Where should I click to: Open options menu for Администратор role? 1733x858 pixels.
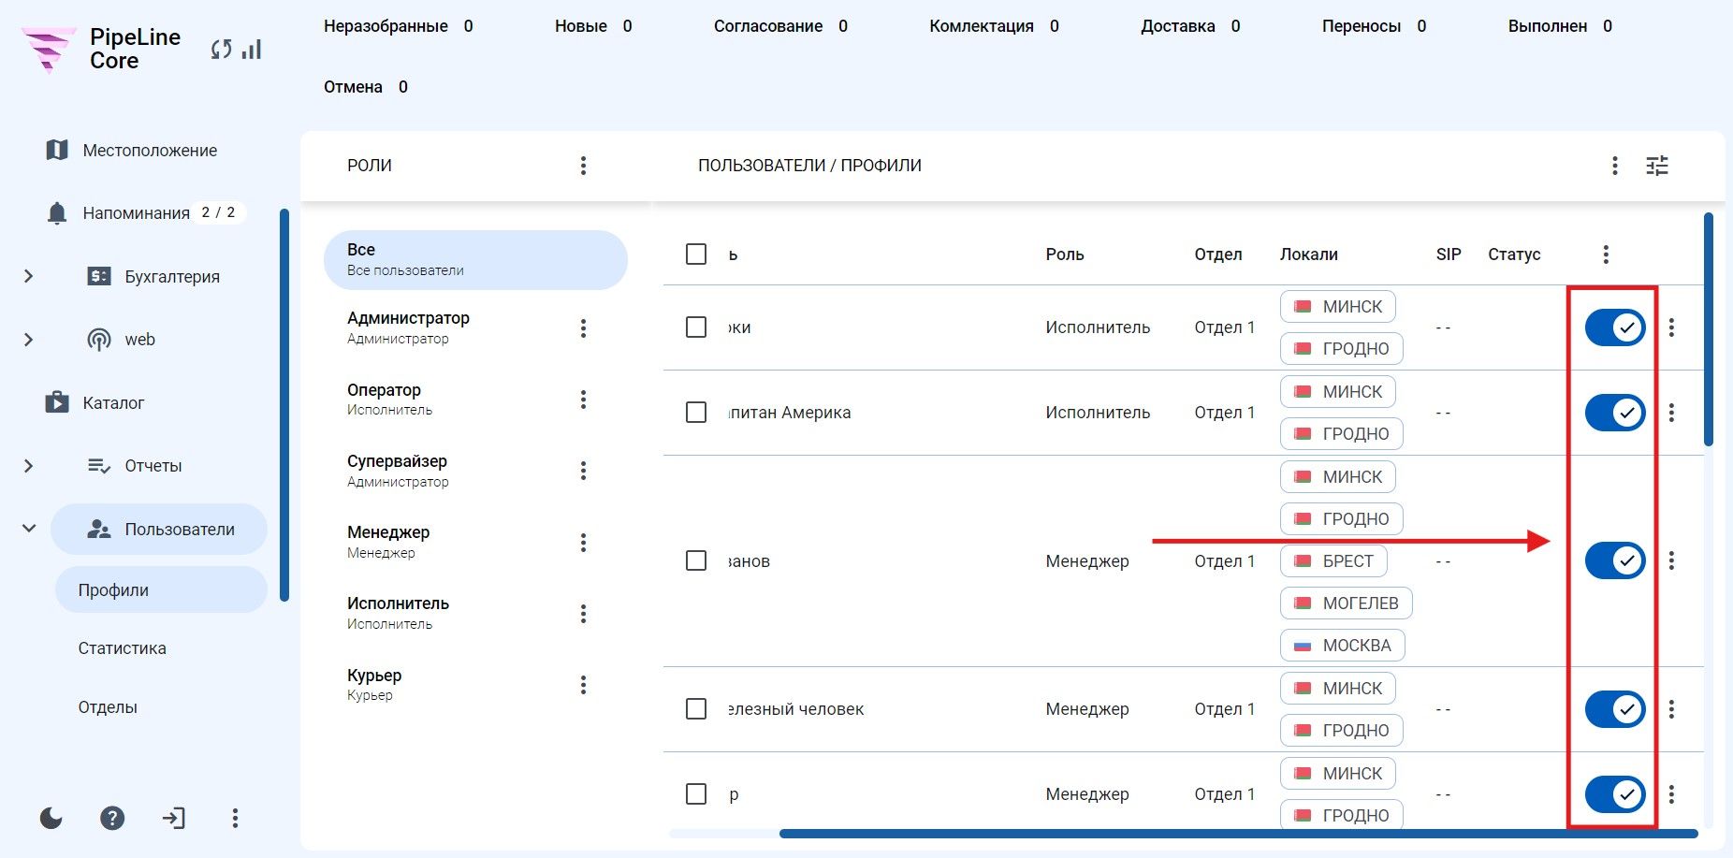click(x=583, y=328)
